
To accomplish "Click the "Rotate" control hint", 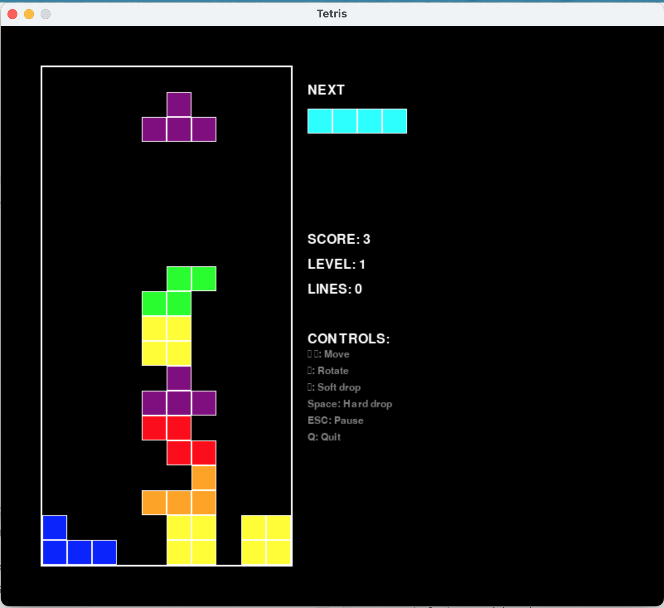I will click(328, 371).
